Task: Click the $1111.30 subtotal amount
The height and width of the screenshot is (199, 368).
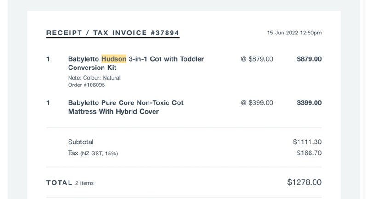Action: (307, 142)
